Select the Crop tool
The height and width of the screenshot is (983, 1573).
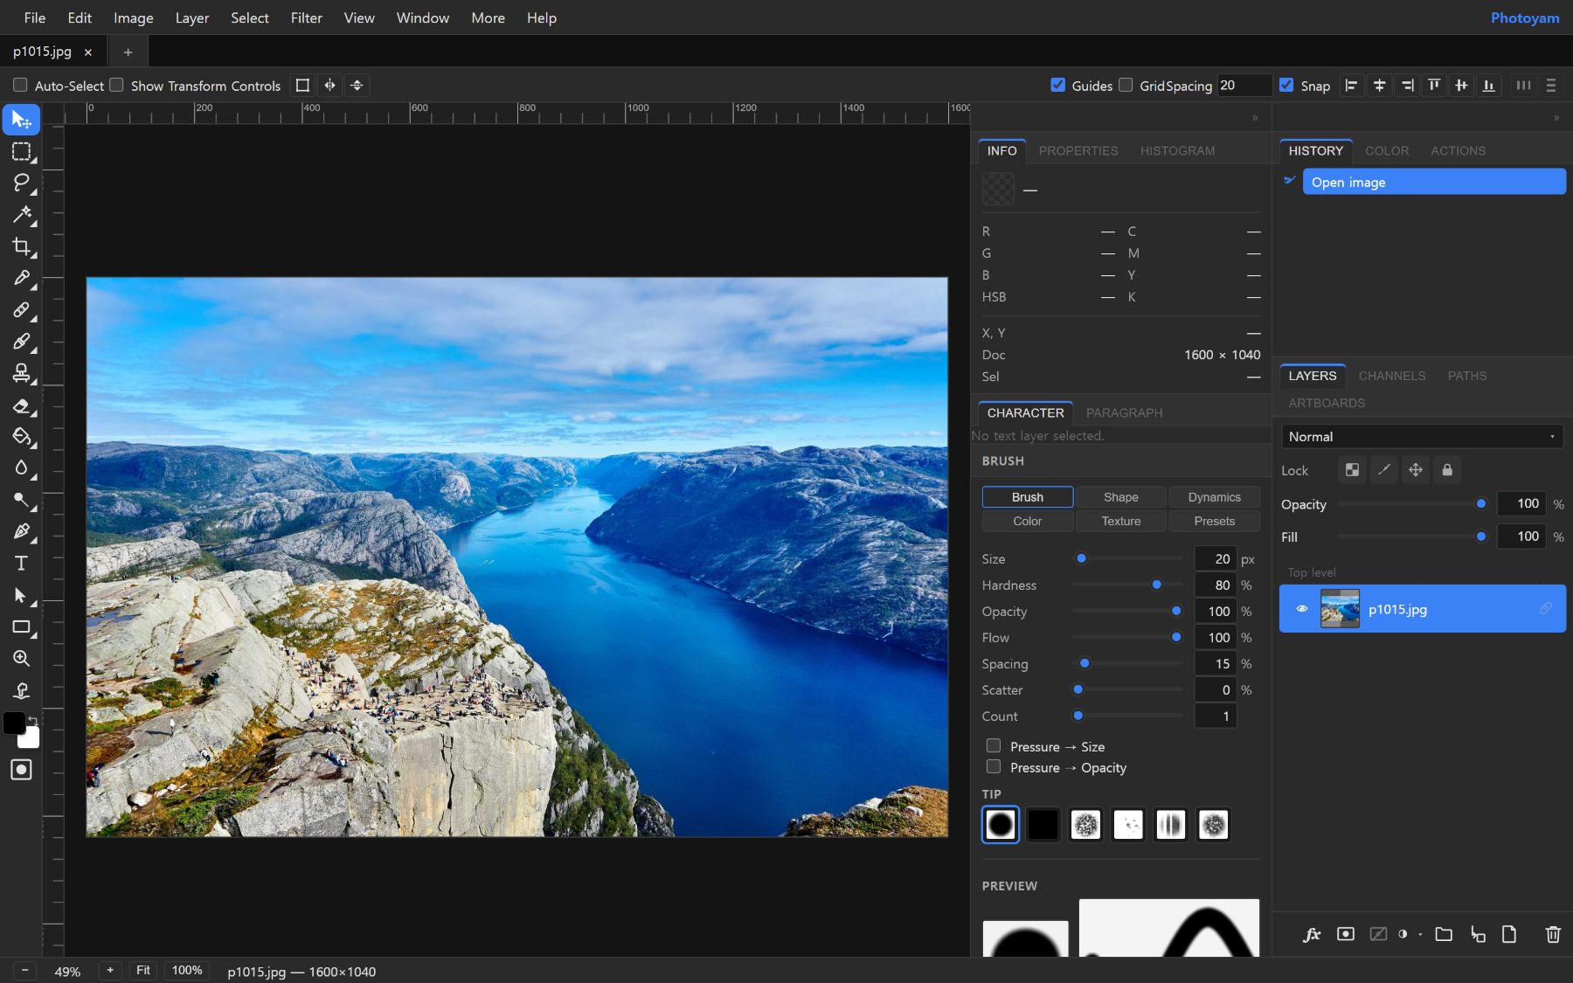(x=21, y=246)
